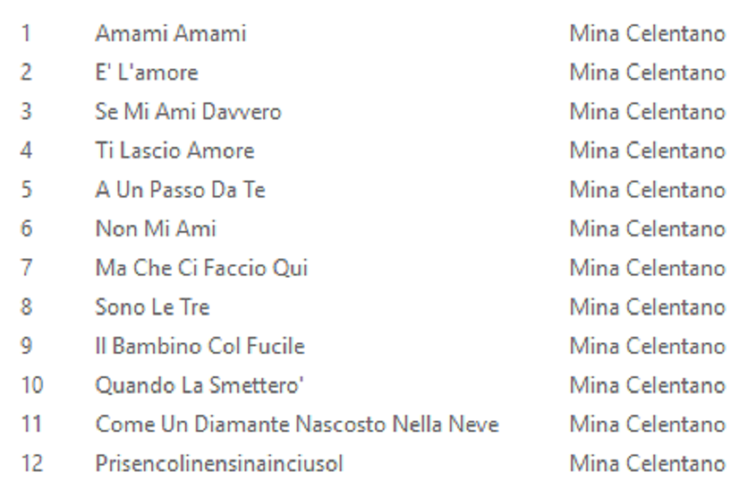Open Mina Celentano artist link for Amami Amami

point(647,34)
